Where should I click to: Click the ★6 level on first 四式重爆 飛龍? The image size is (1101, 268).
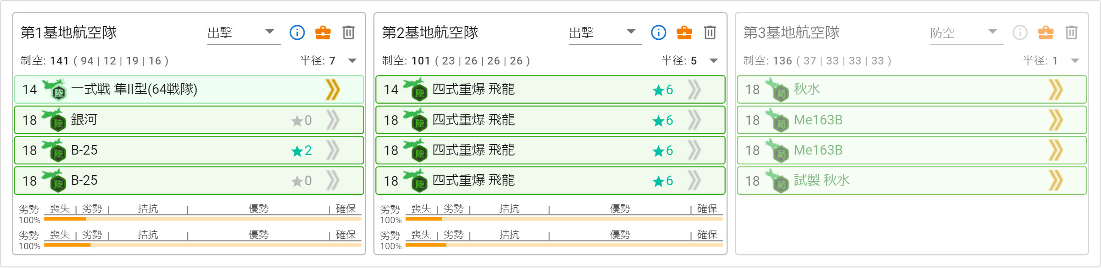(663, 90)
